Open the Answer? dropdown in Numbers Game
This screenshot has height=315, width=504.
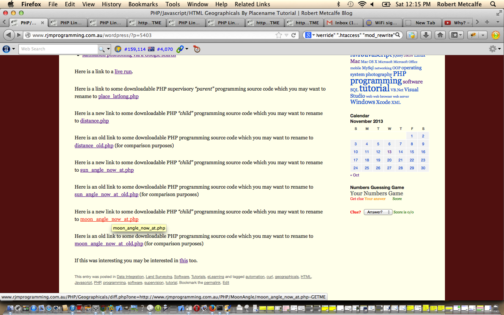[378, 212]
